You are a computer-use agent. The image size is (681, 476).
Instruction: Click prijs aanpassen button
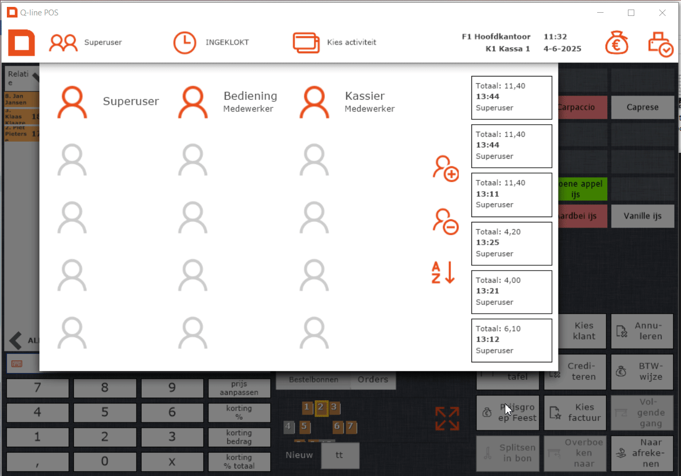pos(239,388)
